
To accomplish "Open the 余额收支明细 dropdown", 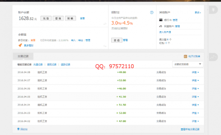I will [188, 64].
